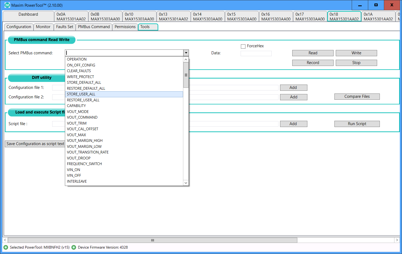Choose VOUT_MARGIN_HIGH from the command list
Viewport: 402px width, 254px height.
124,141
